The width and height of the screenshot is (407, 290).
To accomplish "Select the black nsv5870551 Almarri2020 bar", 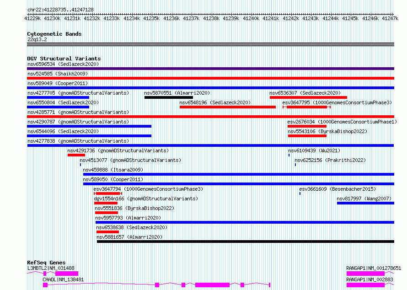I will (169, 97).
